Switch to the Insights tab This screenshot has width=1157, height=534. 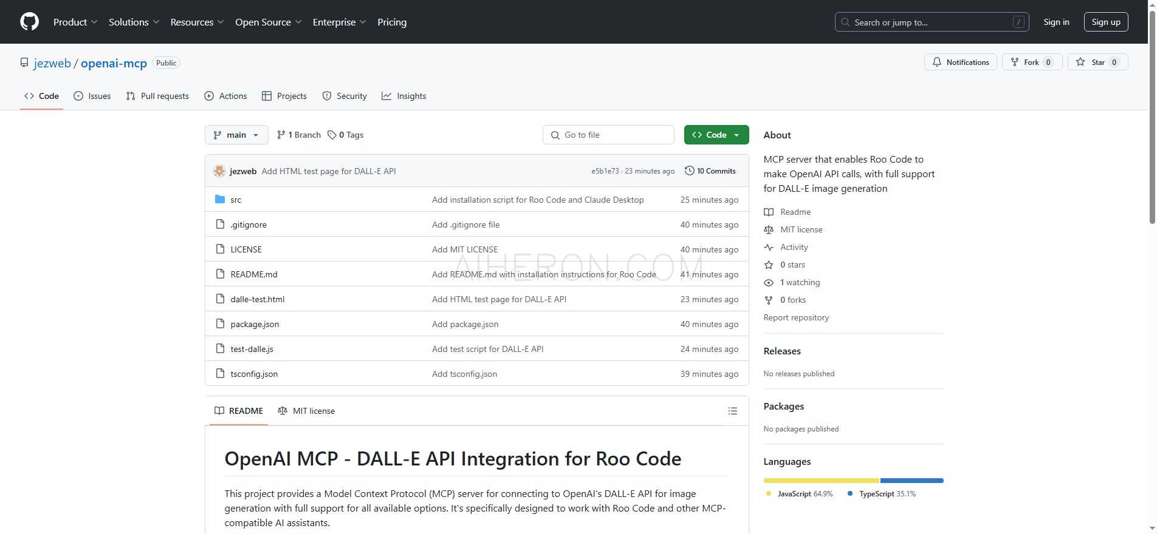404,96
